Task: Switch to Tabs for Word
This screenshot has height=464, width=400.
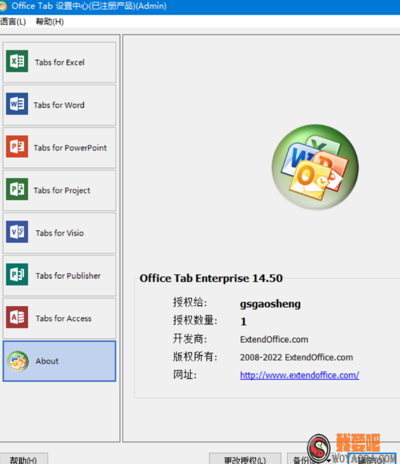Action: point(59,105)
